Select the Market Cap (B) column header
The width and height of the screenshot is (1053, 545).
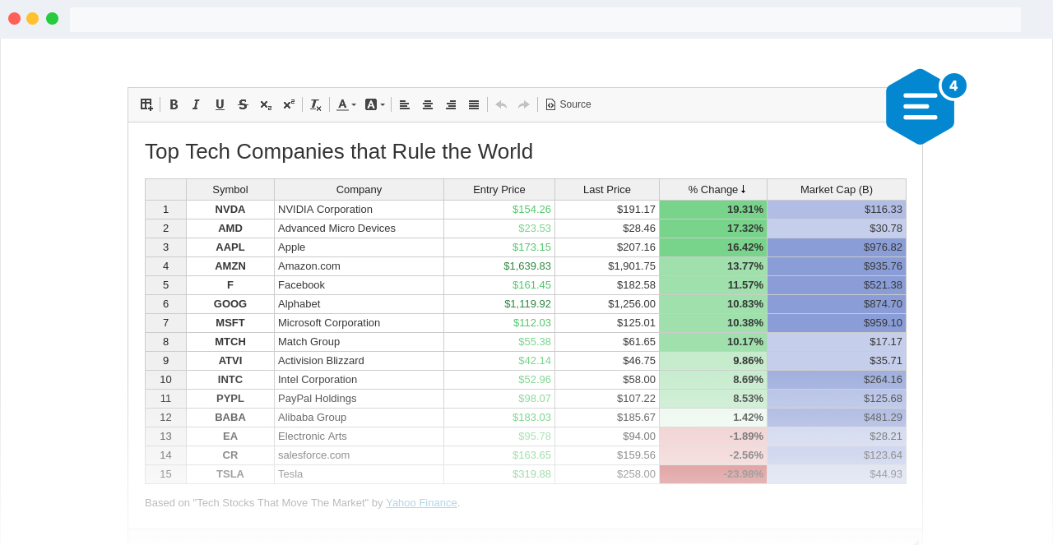tap(837, 189)
